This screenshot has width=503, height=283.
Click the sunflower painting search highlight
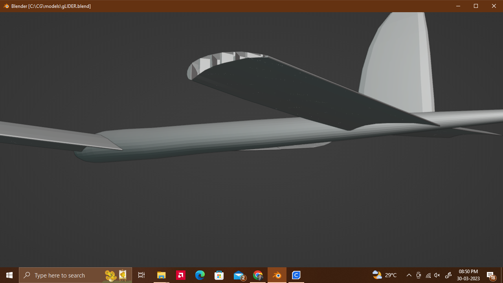click(x=116, y=275)
